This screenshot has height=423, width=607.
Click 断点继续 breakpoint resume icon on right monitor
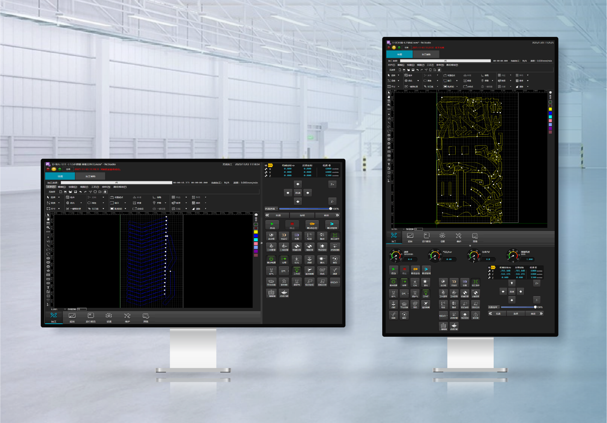coord(426,270)
